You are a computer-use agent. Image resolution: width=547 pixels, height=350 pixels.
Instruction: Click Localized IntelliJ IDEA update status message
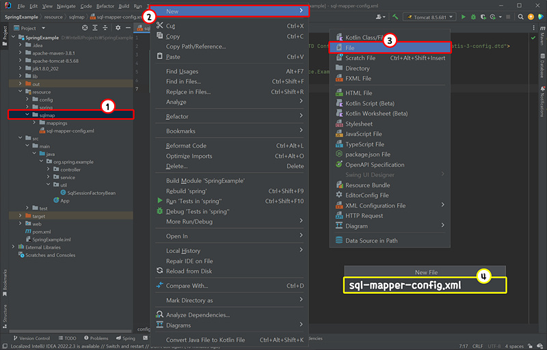click(x=116, y=346)
